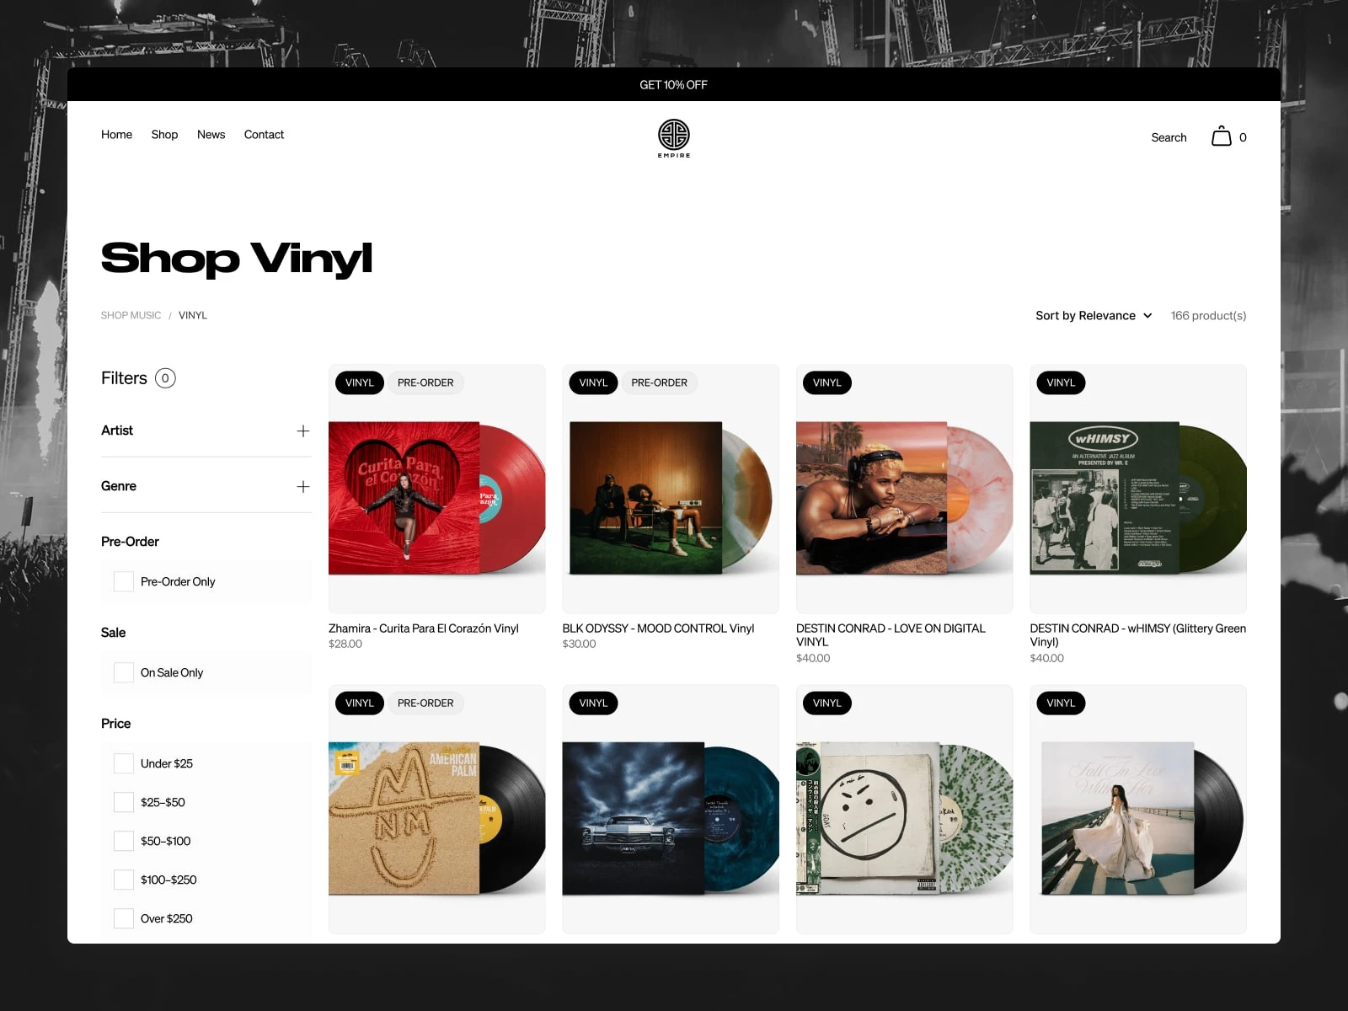Image resolution: width=1348 pixels, height=1011 pixels.
Task: Open the Sort by Relevance dropdown
Action: tap(1094, 315)
